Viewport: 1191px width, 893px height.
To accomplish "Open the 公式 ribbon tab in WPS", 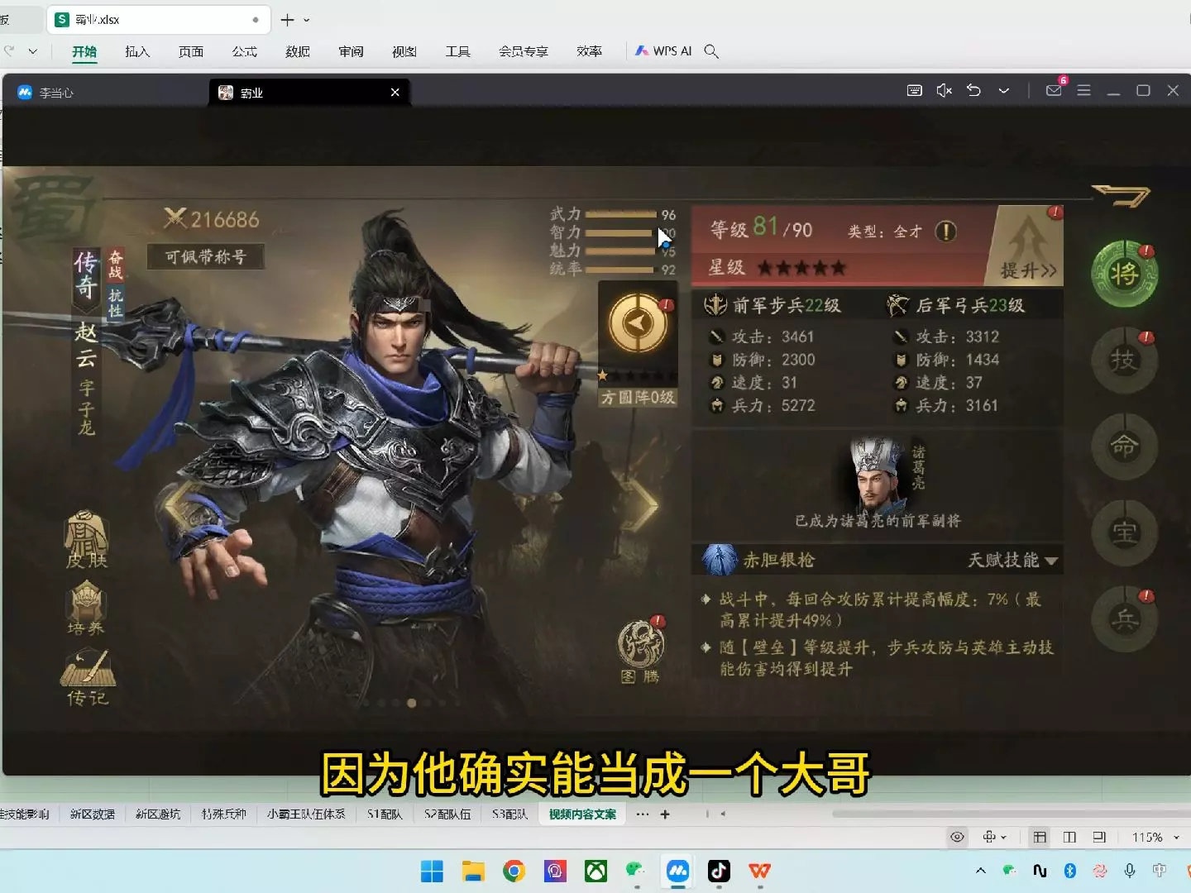I will pyautogui.click(x=245, y=51).
